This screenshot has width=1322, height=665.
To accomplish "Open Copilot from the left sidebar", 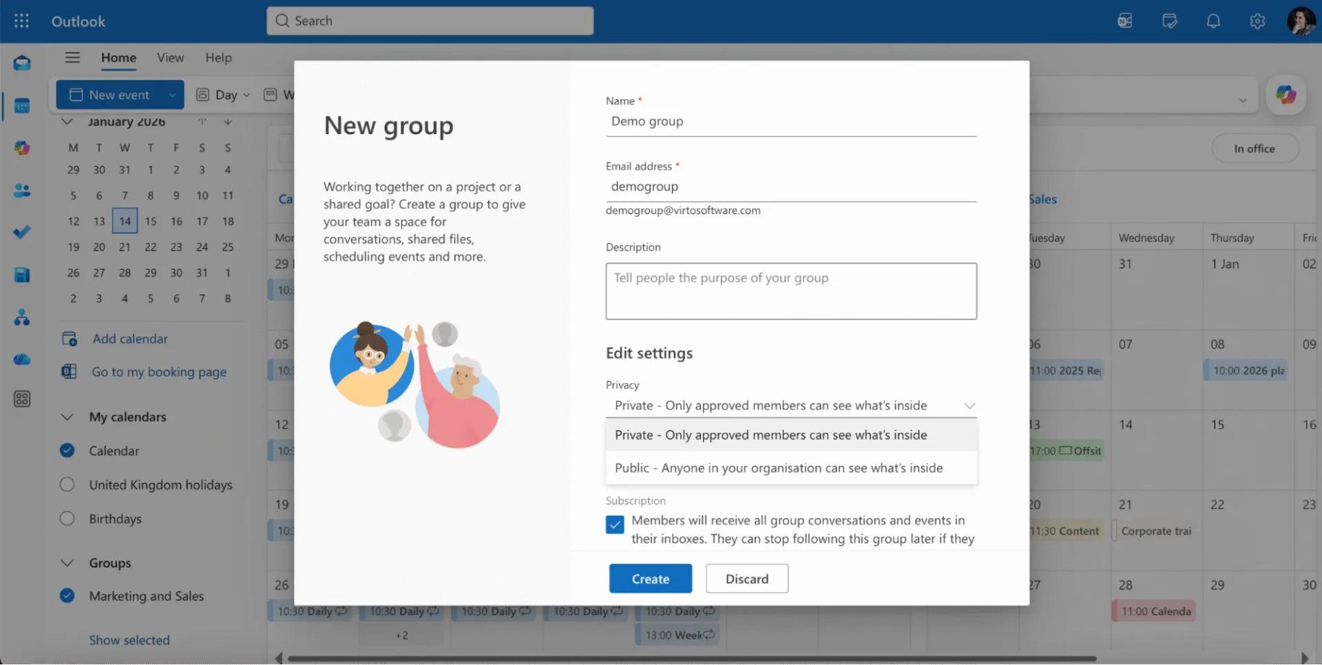I will pos(22,148).
